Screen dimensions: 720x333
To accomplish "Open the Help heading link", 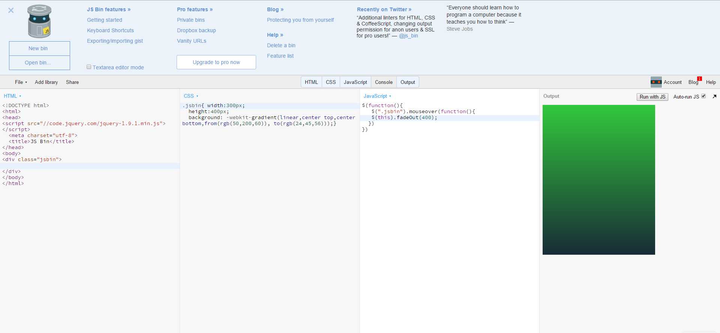I will (275, 35).
